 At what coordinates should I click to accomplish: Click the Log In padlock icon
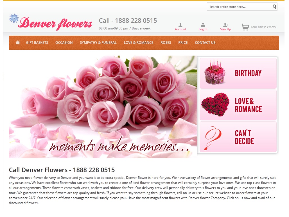[203, 25]
